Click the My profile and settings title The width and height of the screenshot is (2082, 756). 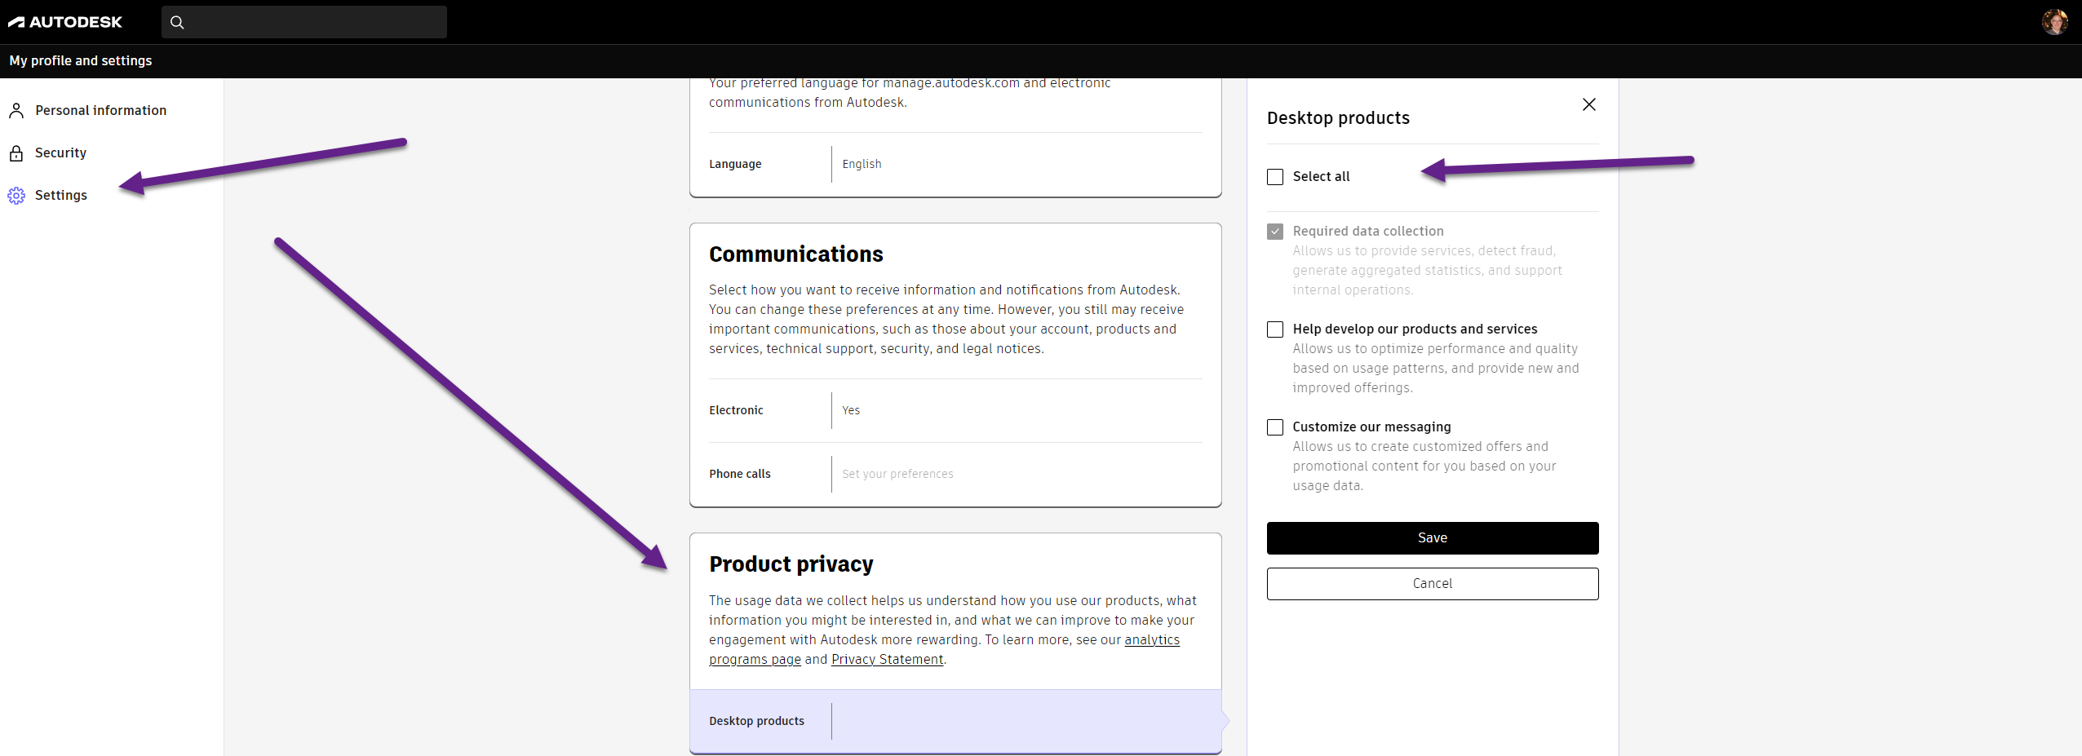coord(81,61)
